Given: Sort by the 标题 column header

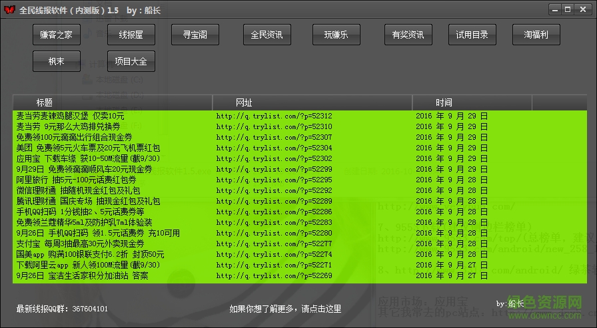Looking at the screenshot, I should tap(113, 102).
